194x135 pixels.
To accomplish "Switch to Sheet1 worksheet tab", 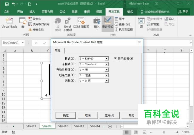I will (x=31, y=126).
